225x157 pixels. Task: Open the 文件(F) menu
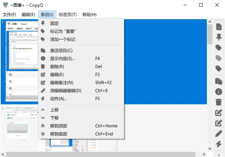click(9, 15)
